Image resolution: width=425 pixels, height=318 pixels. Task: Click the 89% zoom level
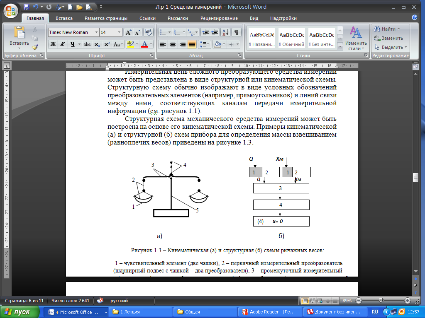pyautogui.click(x=347, y=301)
